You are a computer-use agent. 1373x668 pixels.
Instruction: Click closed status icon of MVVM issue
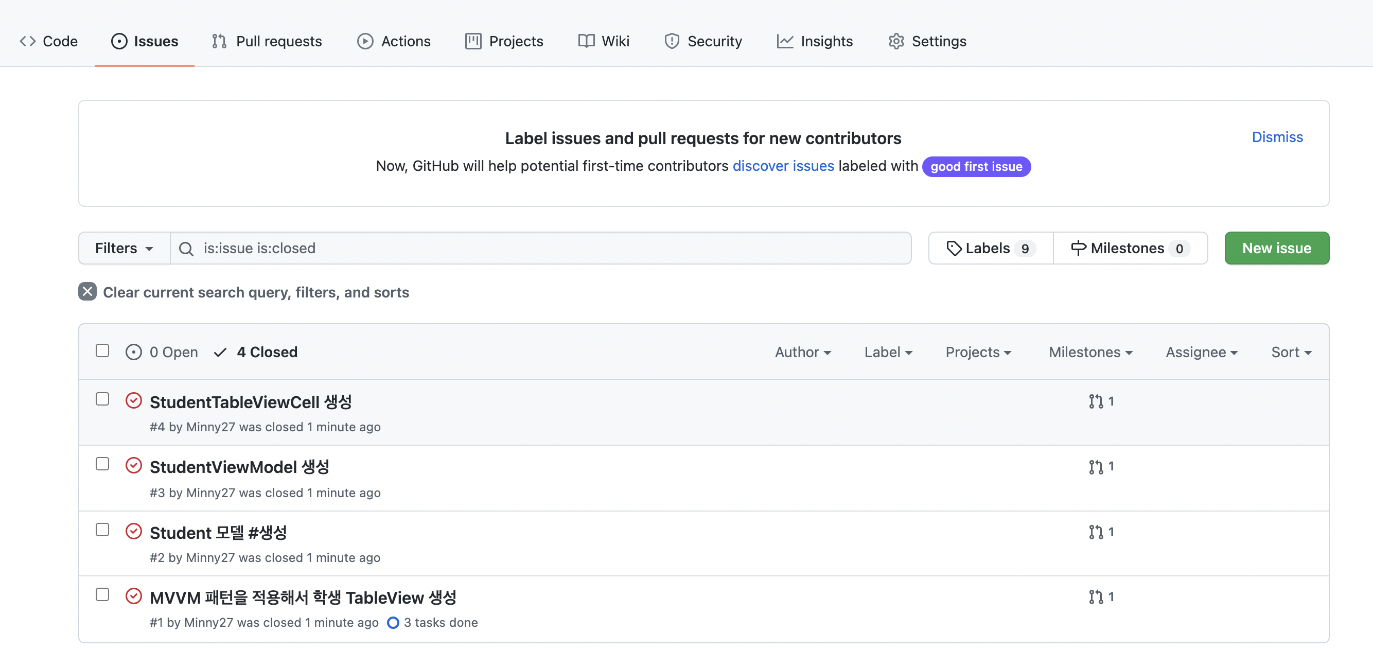tap(133, 596)
